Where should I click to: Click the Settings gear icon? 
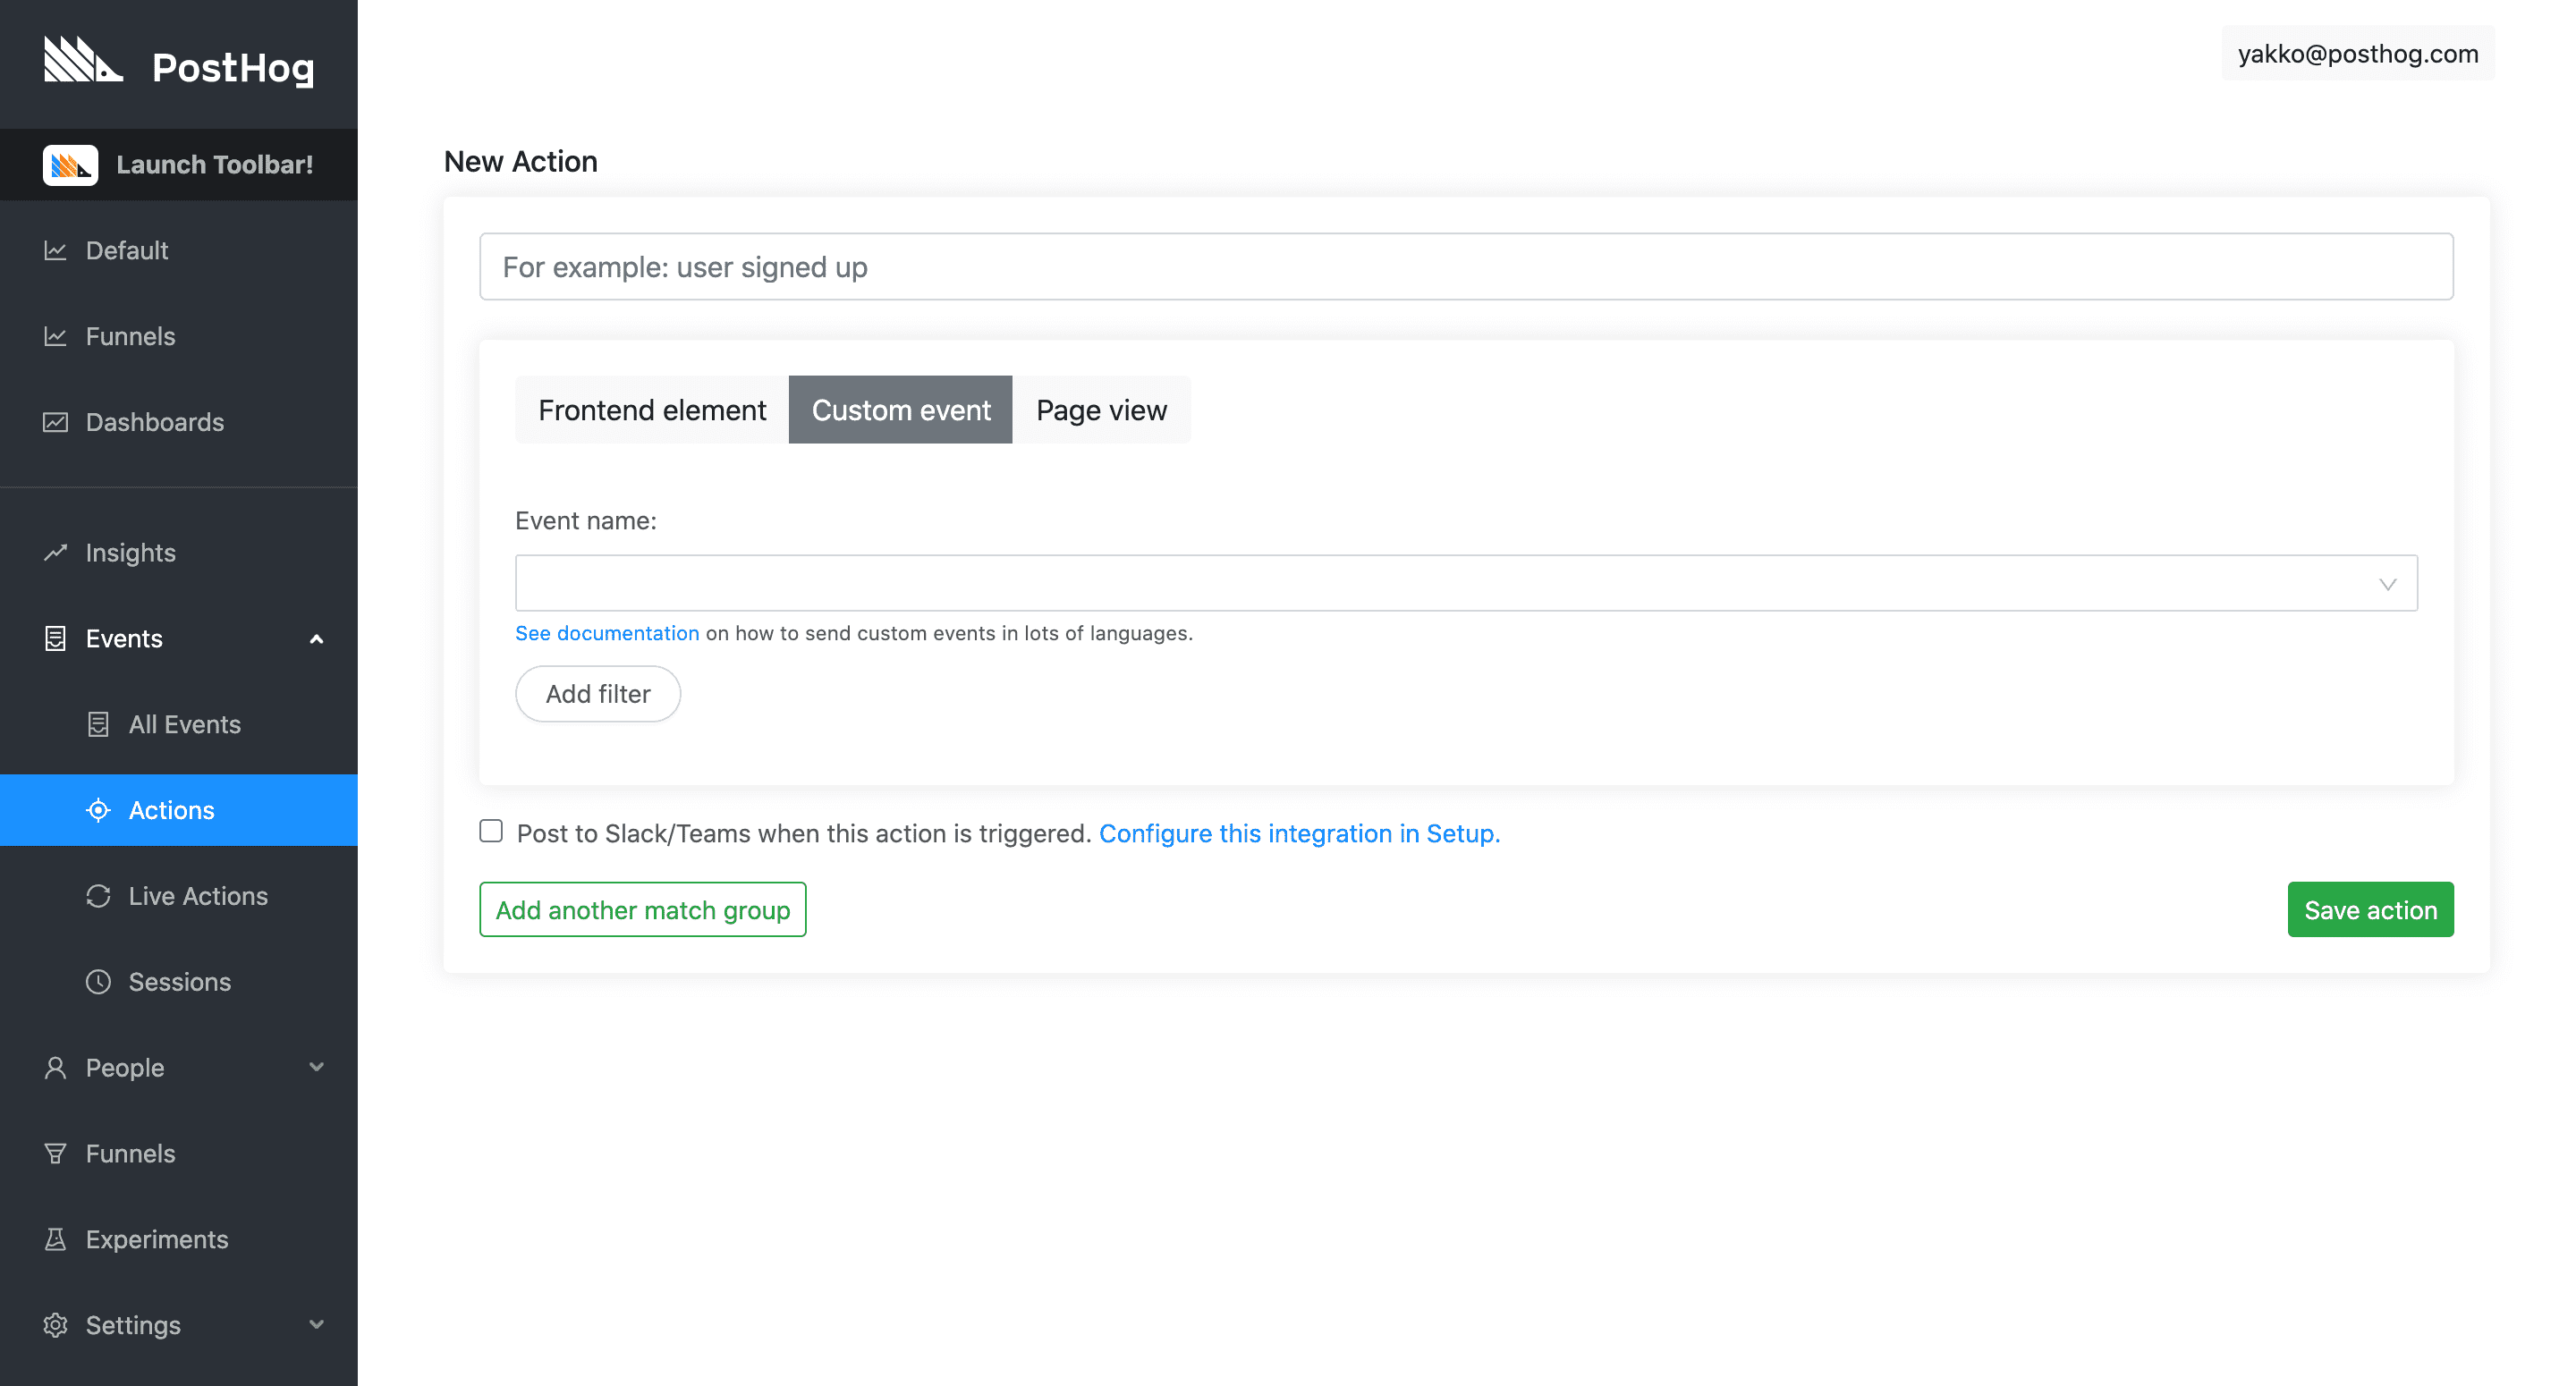[55, 1326]
